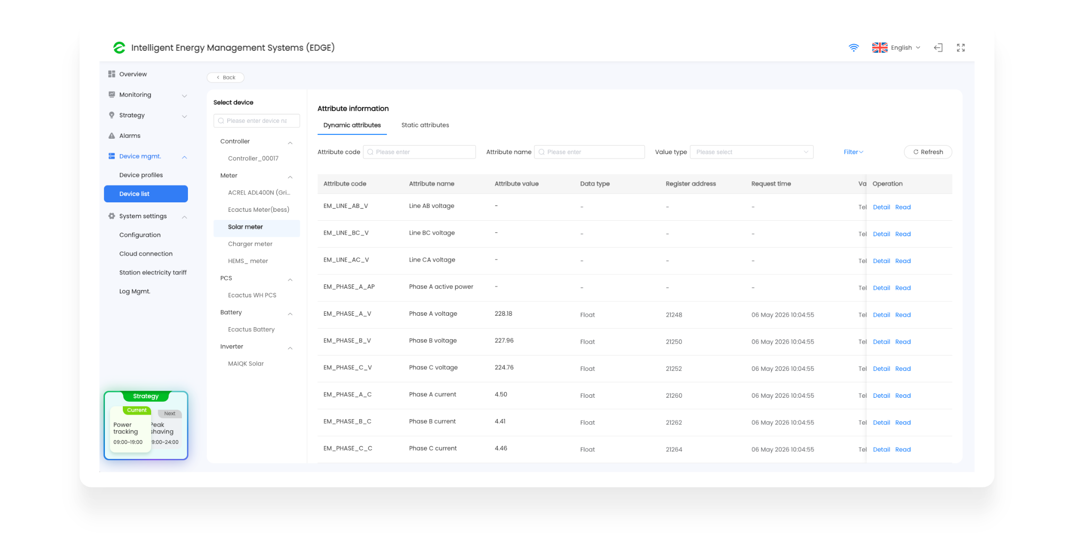
Task: Click the System settings gear icon
Action: click(112, 216)
